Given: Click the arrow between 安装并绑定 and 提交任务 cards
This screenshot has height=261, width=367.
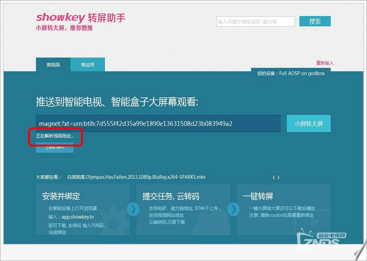Looking at the screenshot, I should pyautogui.click(x=133, y=209).
